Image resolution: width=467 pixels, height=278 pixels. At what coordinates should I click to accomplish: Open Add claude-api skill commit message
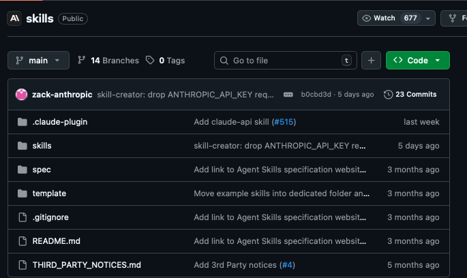click(x=231, y=122)
